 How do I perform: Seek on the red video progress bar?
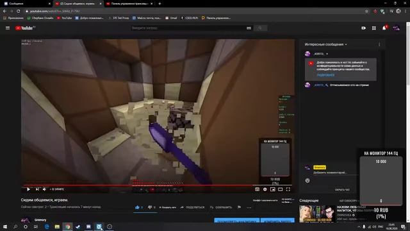158,185
